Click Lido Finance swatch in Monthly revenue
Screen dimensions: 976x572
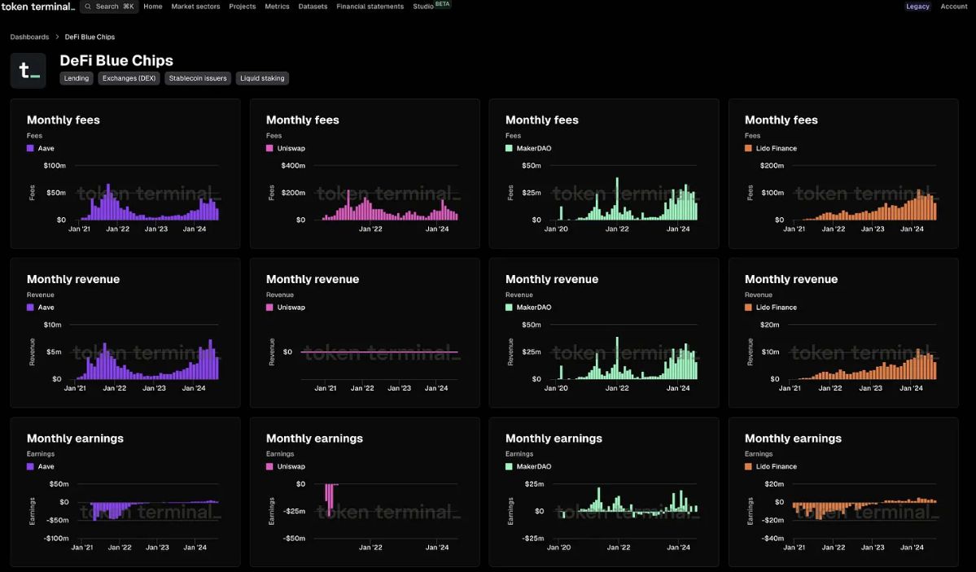click(x=748, y=308)
